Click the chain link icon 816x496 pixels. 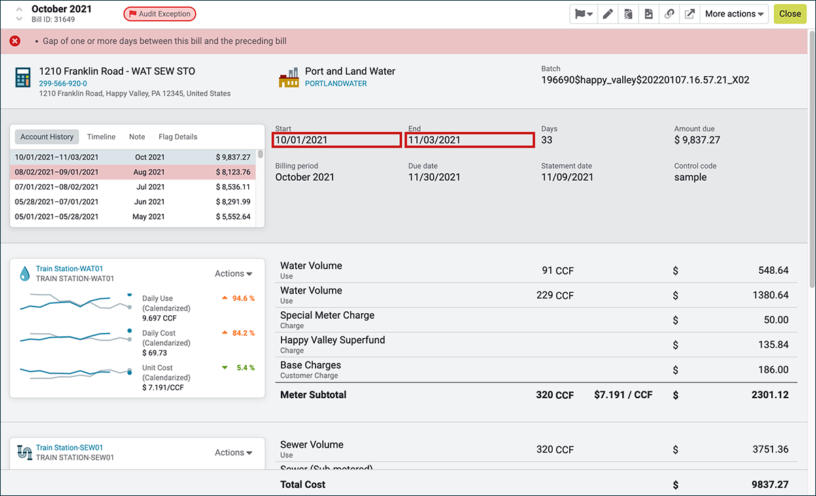coord(669,14)
